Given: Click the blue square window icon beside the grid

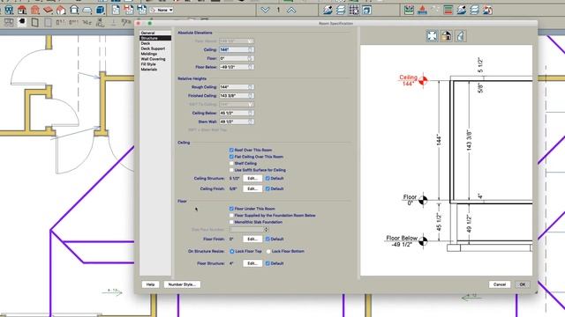Looking at the screenshot, I should (366, 10).
